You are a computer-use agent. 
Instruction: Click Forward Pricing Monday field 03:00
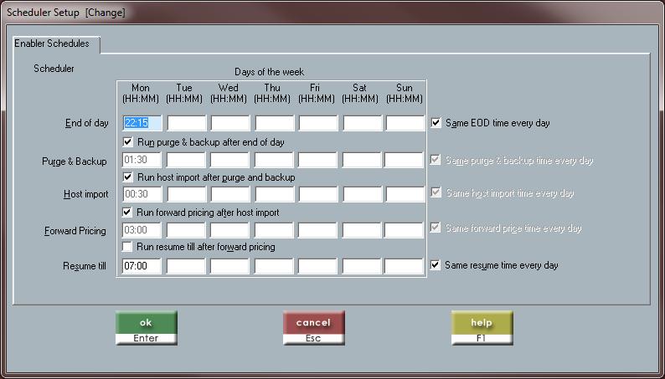[x=142, y=230]
